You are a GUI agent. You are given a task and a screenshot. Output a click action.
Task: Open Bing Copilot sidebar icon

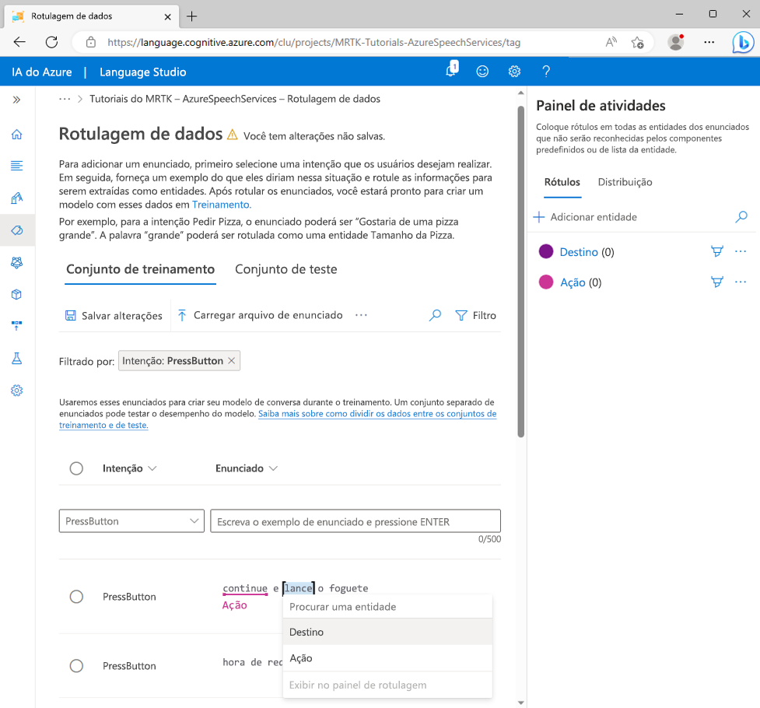(x=743, y=42)
